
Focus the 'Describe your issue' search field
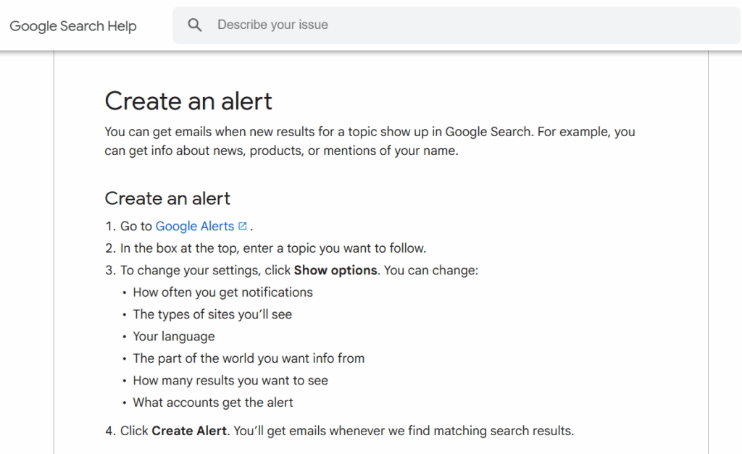[457, 25]
